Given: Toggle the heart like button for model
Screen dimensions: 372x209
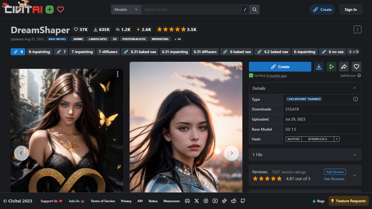Looking at the screenshot, I should (x=356, y=67).
